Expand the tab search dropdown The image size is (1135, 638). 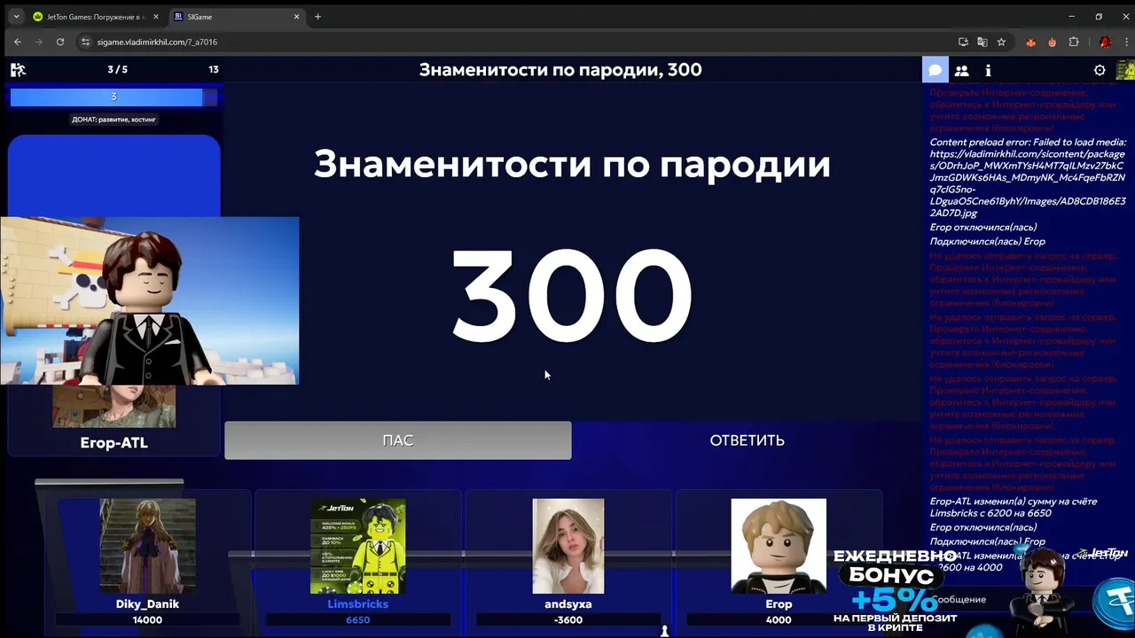pyautogui.click(x=16, y=17)
